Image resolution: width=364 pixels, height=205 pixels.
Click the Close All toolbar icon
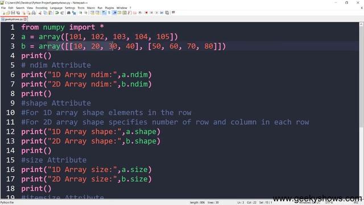coord(29,13)
